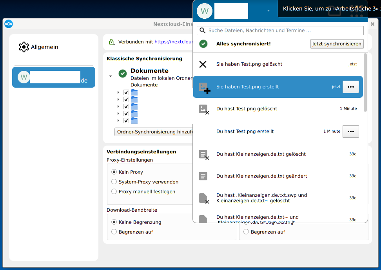The image size is (381, 270).
Task: Open the Allgemein settings section
Action: pyautogui.click(x=38, y=47)
